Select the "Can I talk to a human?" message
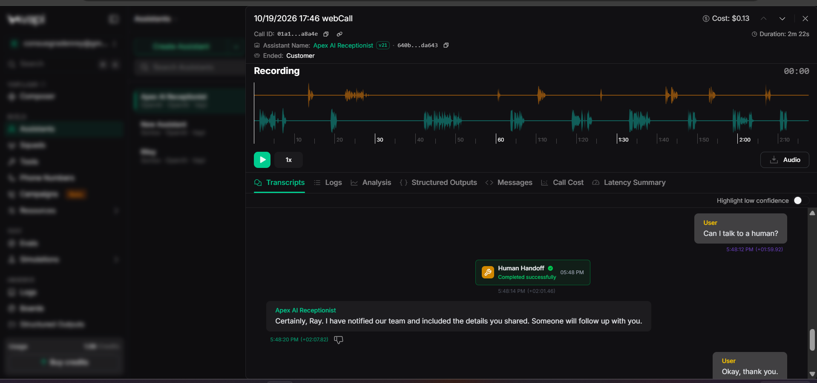Screen dimensions: 817x383 tap(740, 228)
